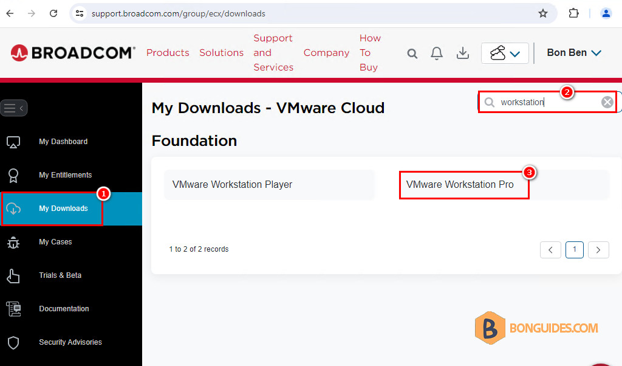
Task: Click the Documentation pages icon
Action: click(13, 309)
